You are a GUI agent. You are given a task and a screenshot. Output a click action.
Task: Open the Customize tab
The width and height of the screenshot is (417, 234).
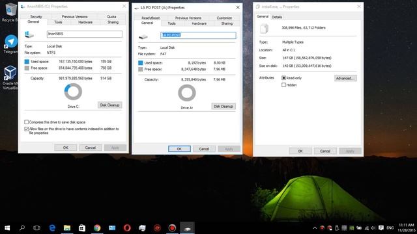[x=224, y=18]
